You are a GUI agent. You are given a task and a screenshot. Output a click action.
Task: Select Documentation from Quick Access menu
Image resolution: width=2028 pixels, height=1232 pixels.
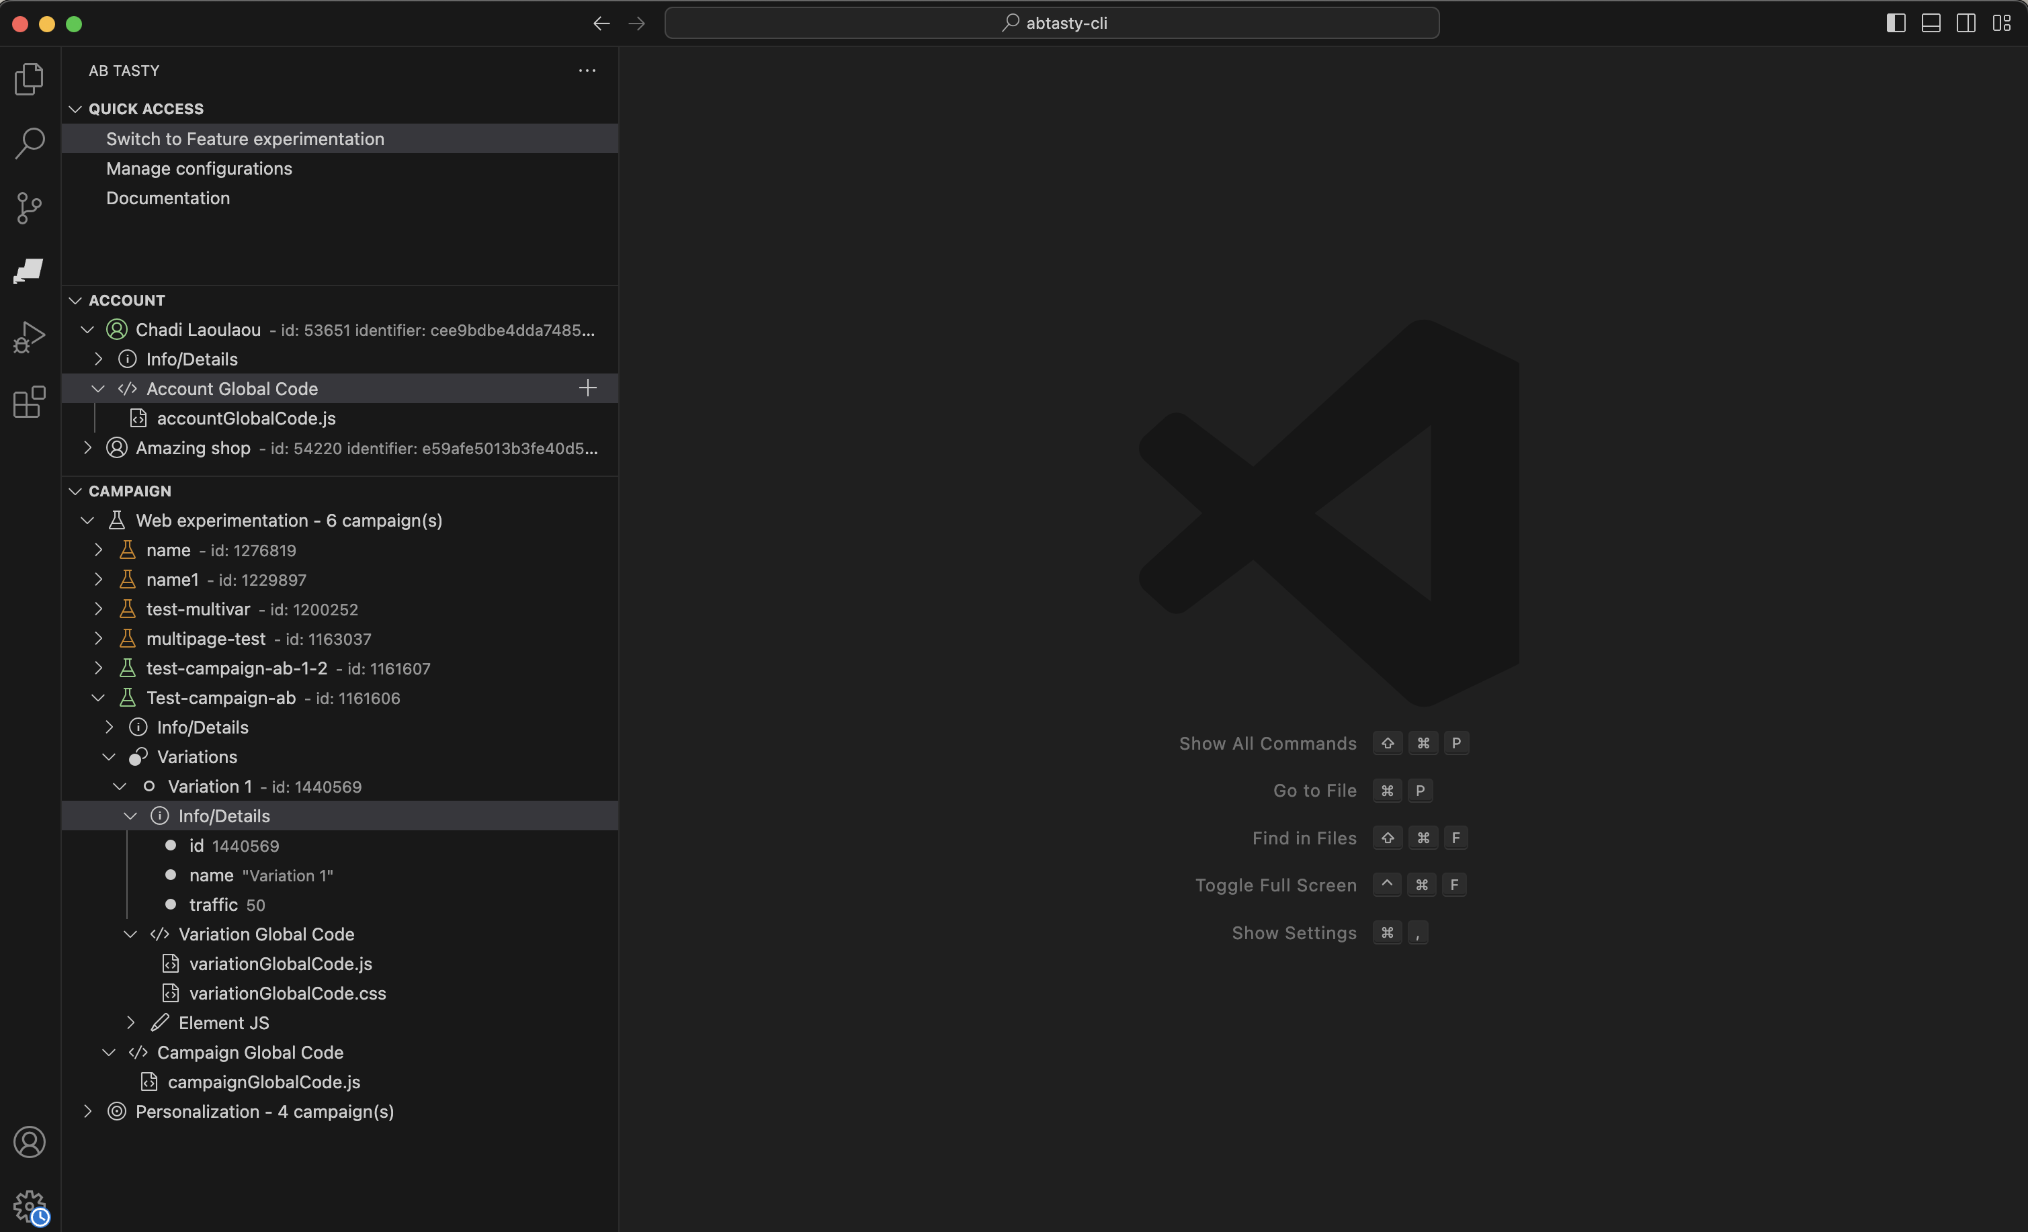click(x=168, y=197)
